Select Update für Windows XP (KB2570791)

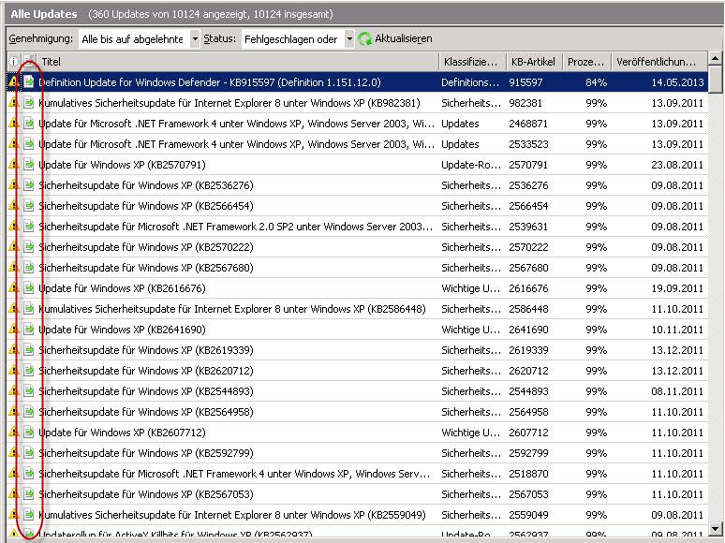(x=122, y=165)
